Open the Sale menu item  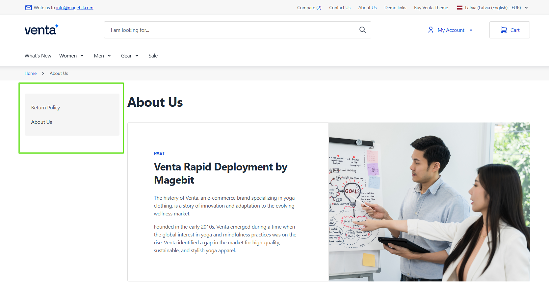pos(153,56)
